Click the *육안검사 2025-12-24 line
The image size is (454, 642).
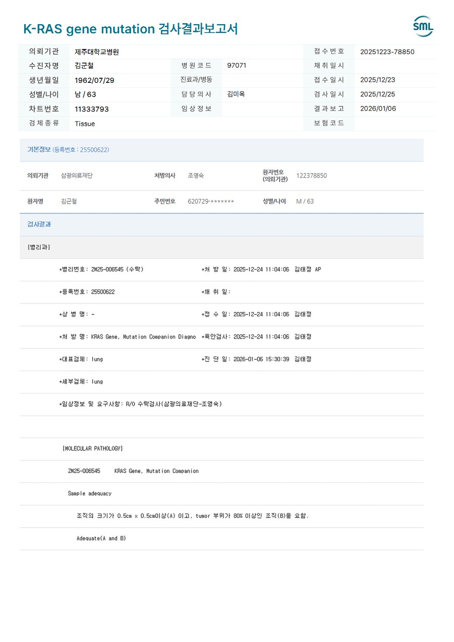click(x=256, y=336)
